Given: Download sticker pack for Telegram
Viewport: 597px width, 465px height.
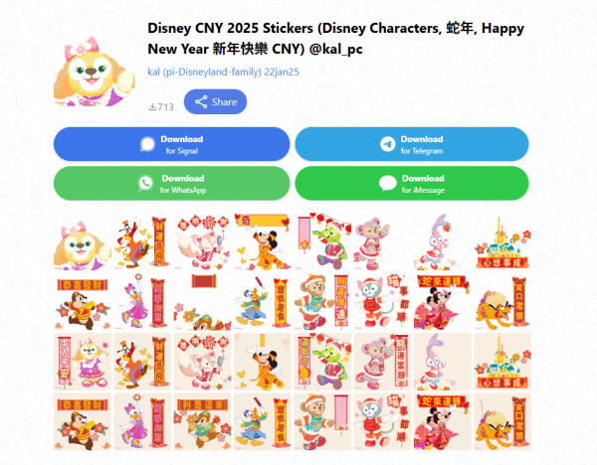Looking at the screenshot, I should coord(412,144).
